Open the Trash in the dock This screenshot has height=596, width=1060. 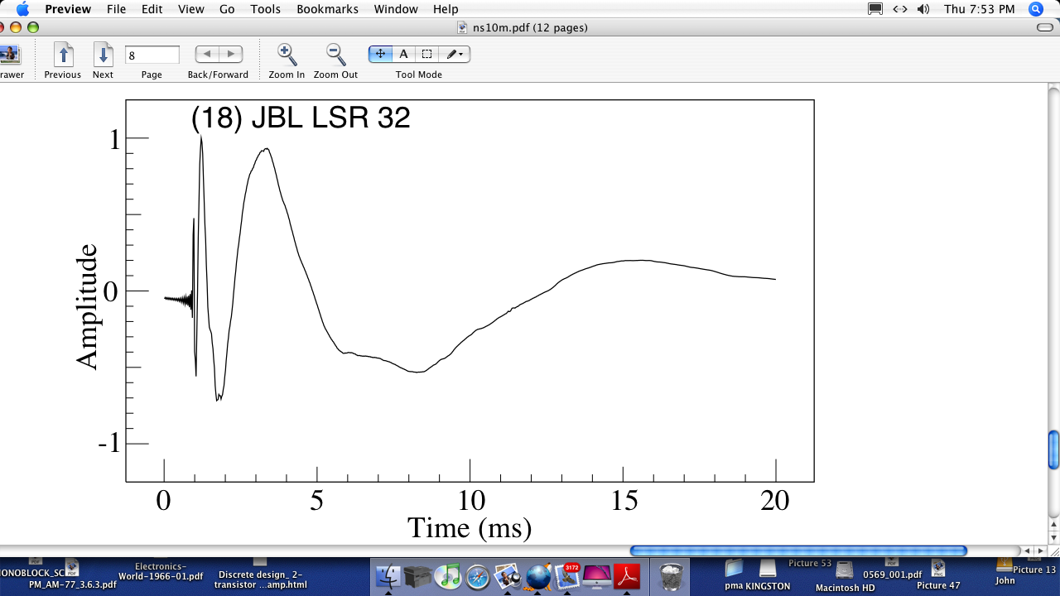672,575
